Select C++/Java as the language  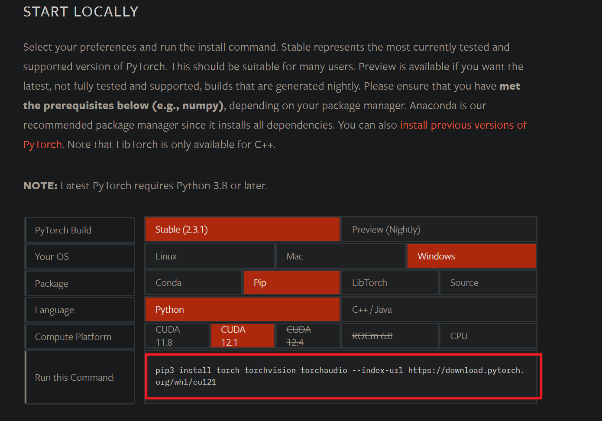(439, 309)
